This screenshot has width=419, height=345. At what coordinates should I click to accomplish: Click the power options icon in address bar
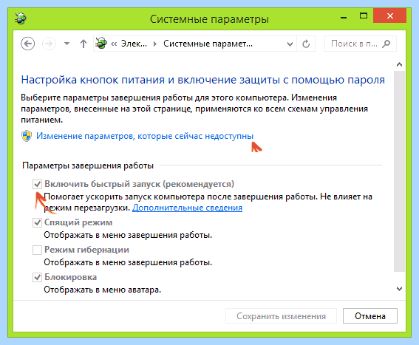click(101, 44)
